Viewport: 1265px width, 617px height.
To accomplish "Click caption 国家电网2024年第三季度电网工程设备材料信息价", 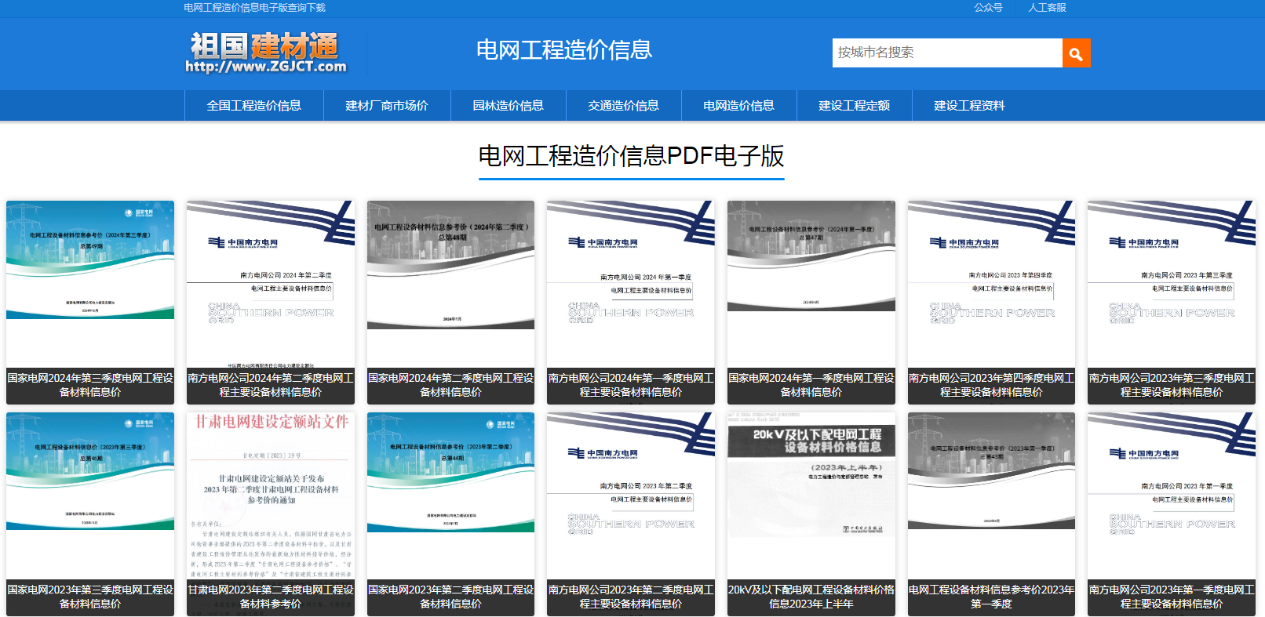I will pos(90,386).
